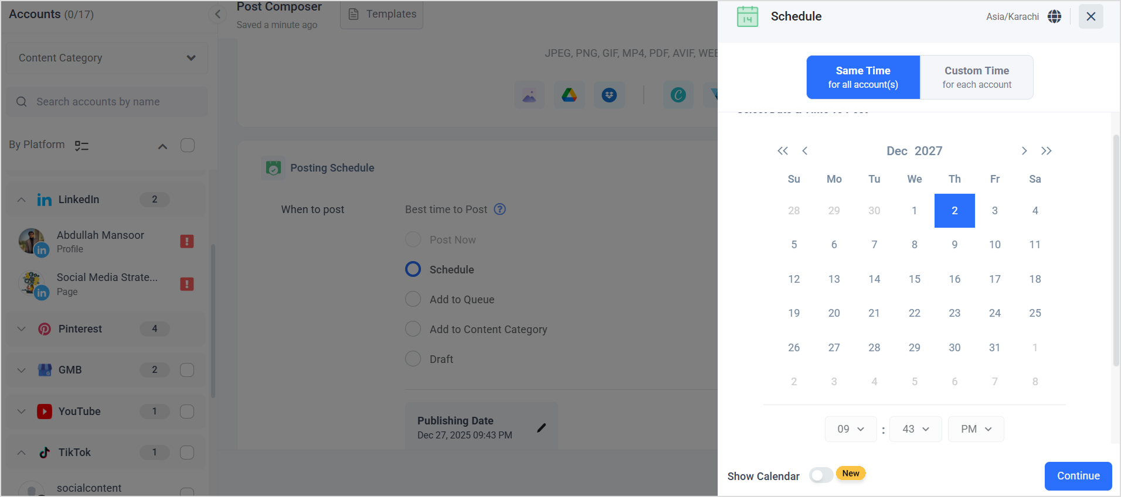Open Canva design icon

point(678,95)
